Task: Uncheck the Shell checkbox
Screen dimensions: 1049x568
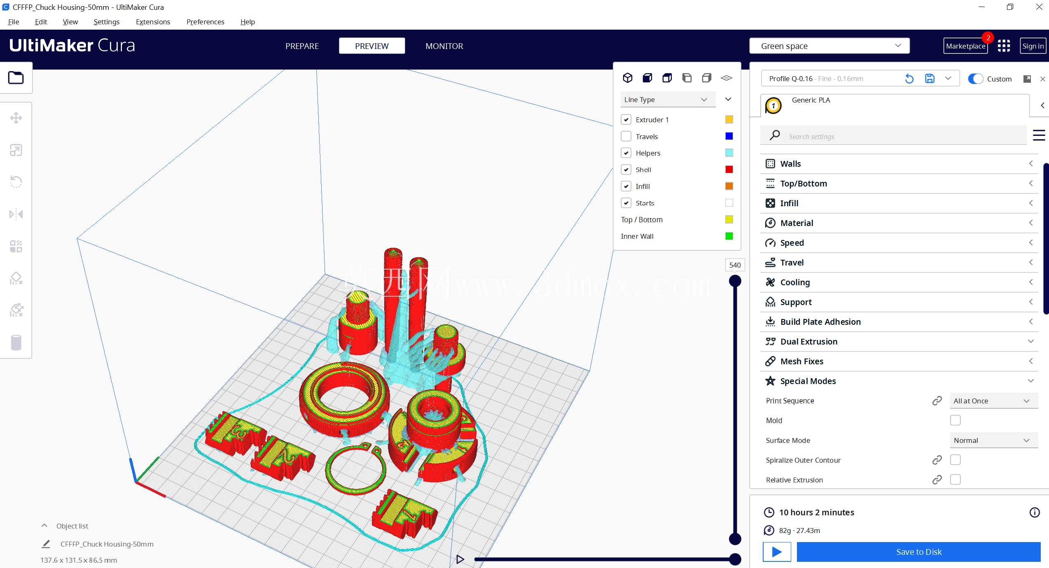Action: (x=626, y=170)
